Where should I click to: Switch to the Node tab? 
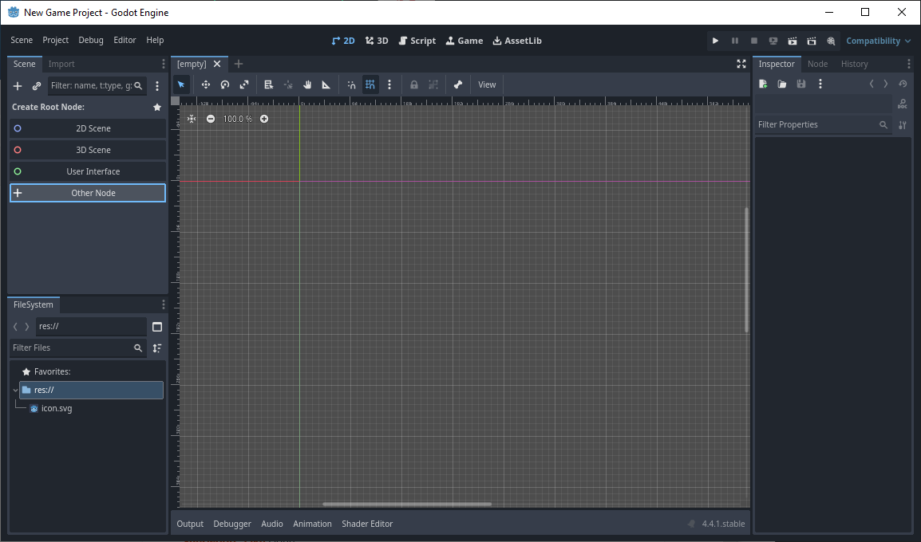pyautogui.click(x=817, y=64)
